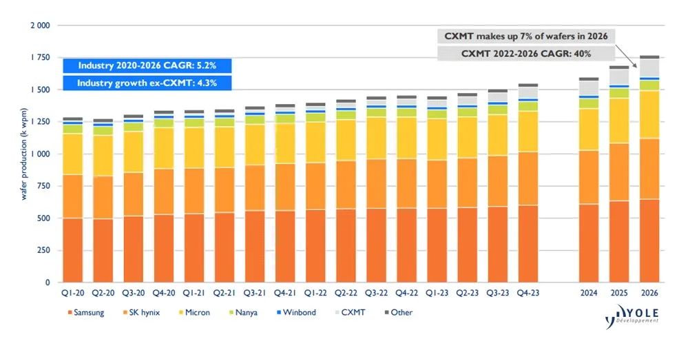Click the 0 y-axis label
The height and width of the screenshot is (341, 679).
tap(48, 282)
